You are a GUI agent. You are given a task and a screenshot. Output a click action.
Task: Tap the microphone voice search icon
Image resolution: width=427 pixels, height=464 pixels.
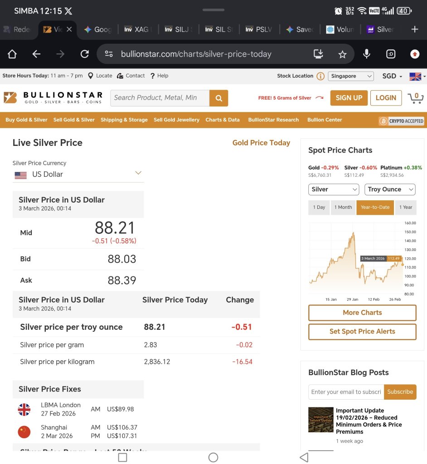367,54
